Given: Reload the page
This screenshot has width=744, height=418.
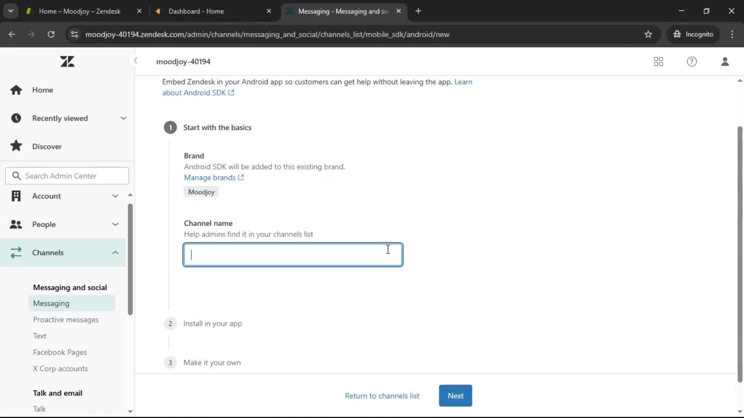Looking at the screenshot, I should (51, 34).
